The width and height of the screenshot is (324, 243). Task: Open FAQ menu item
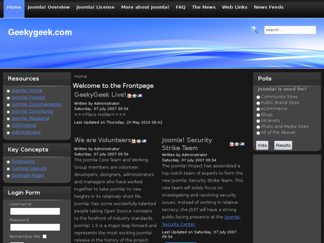tap(180, 7)
